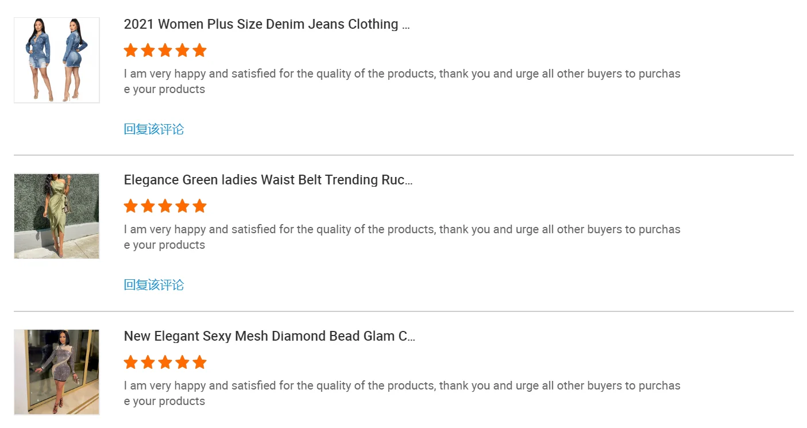807x428 pixels.
Task: Click 回复该评论 under the Green Waist Belt review
Action: (154, 285)
